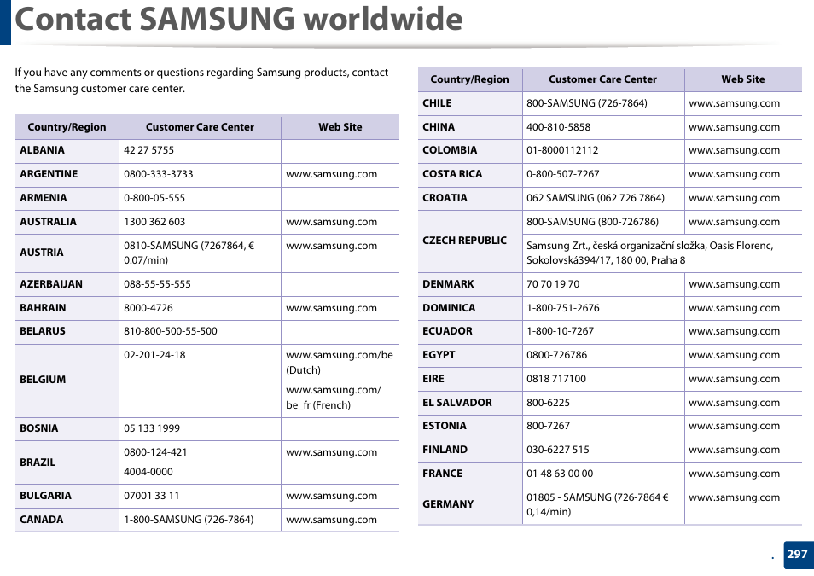
Task: Select the DOMINICA country cell
Action: click(x=470, y=308)
